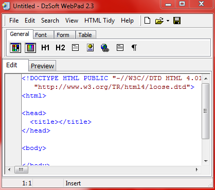Click the vertical scrollbar up arrow

click(206, 79)
